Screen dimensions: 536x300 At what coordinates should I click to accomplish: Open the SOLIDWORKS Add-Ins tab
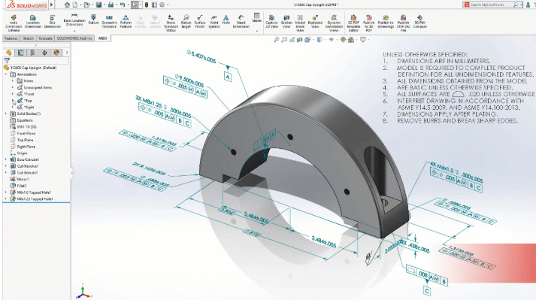74,38
